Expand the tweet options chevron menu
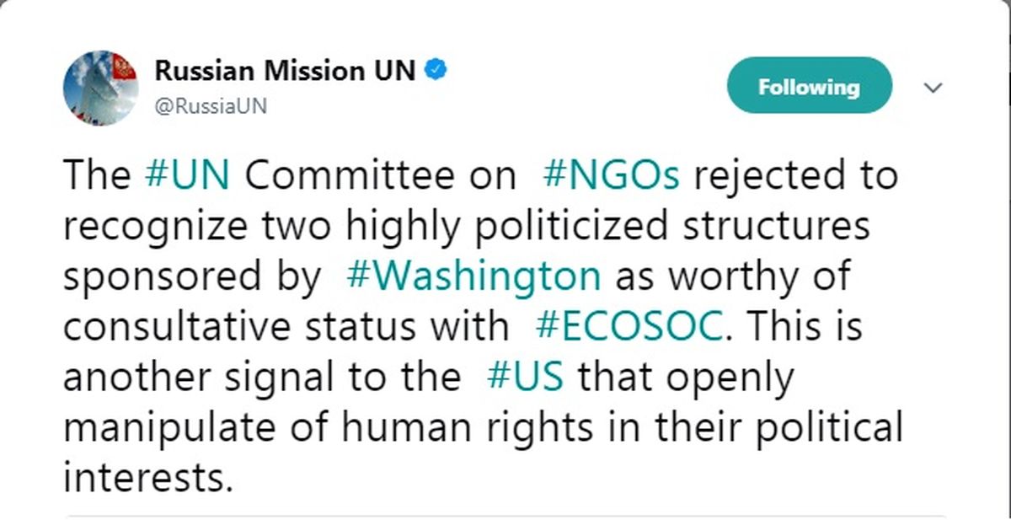Viewport: 1011px width, 520px height. point(933,88)
